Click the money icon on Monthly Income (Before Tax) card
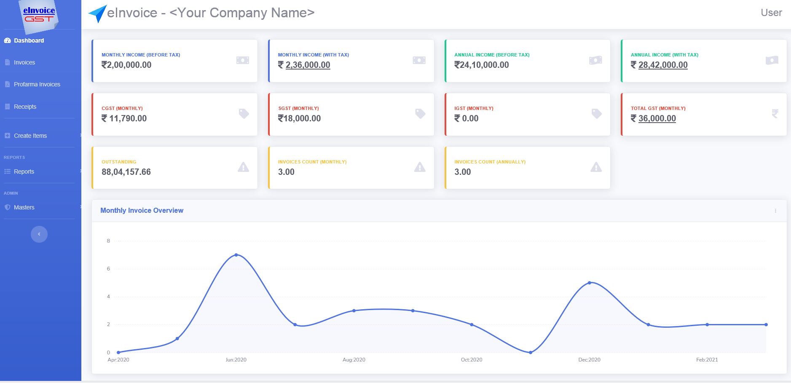Viewport: 791px width, 383px height. (x=242, y=60)
